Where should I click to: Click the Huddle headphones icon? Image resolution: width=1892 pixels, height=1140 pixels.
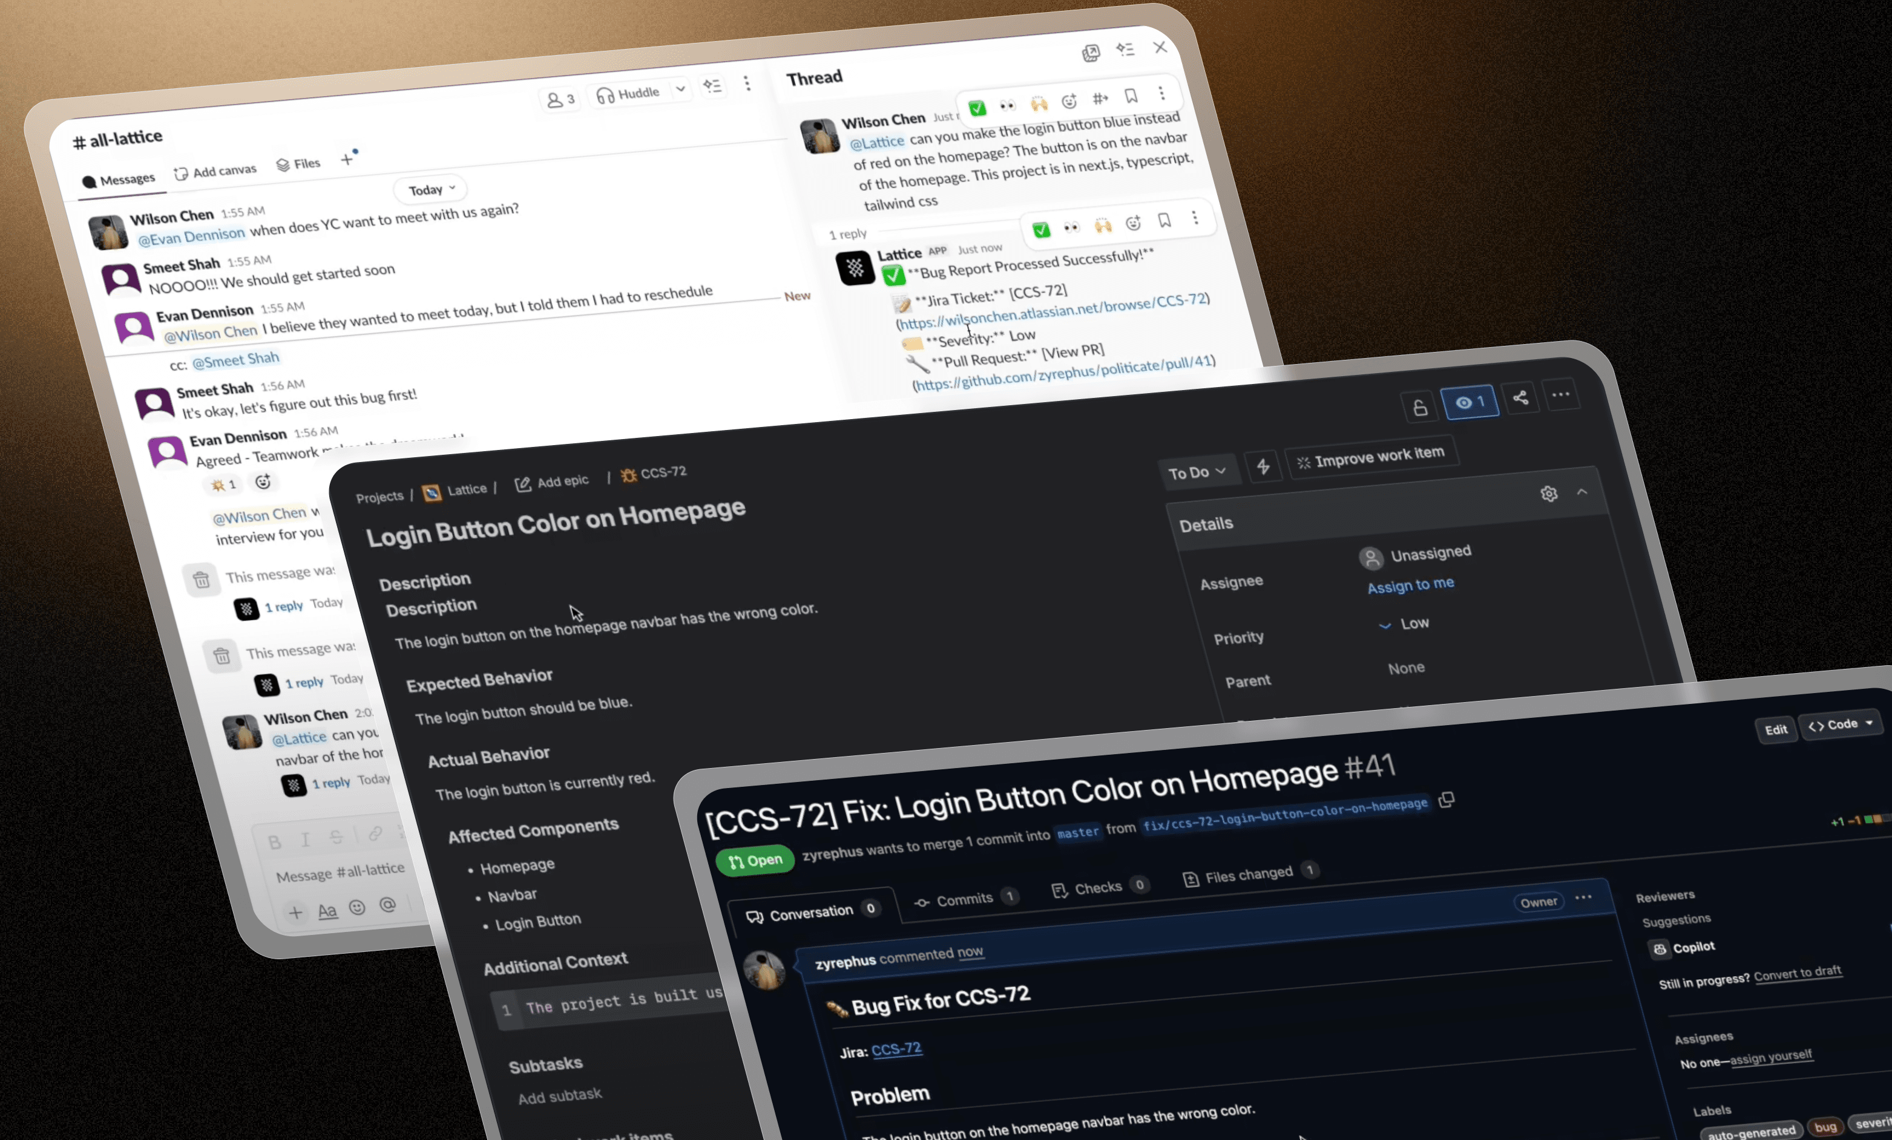click(605, 95)
